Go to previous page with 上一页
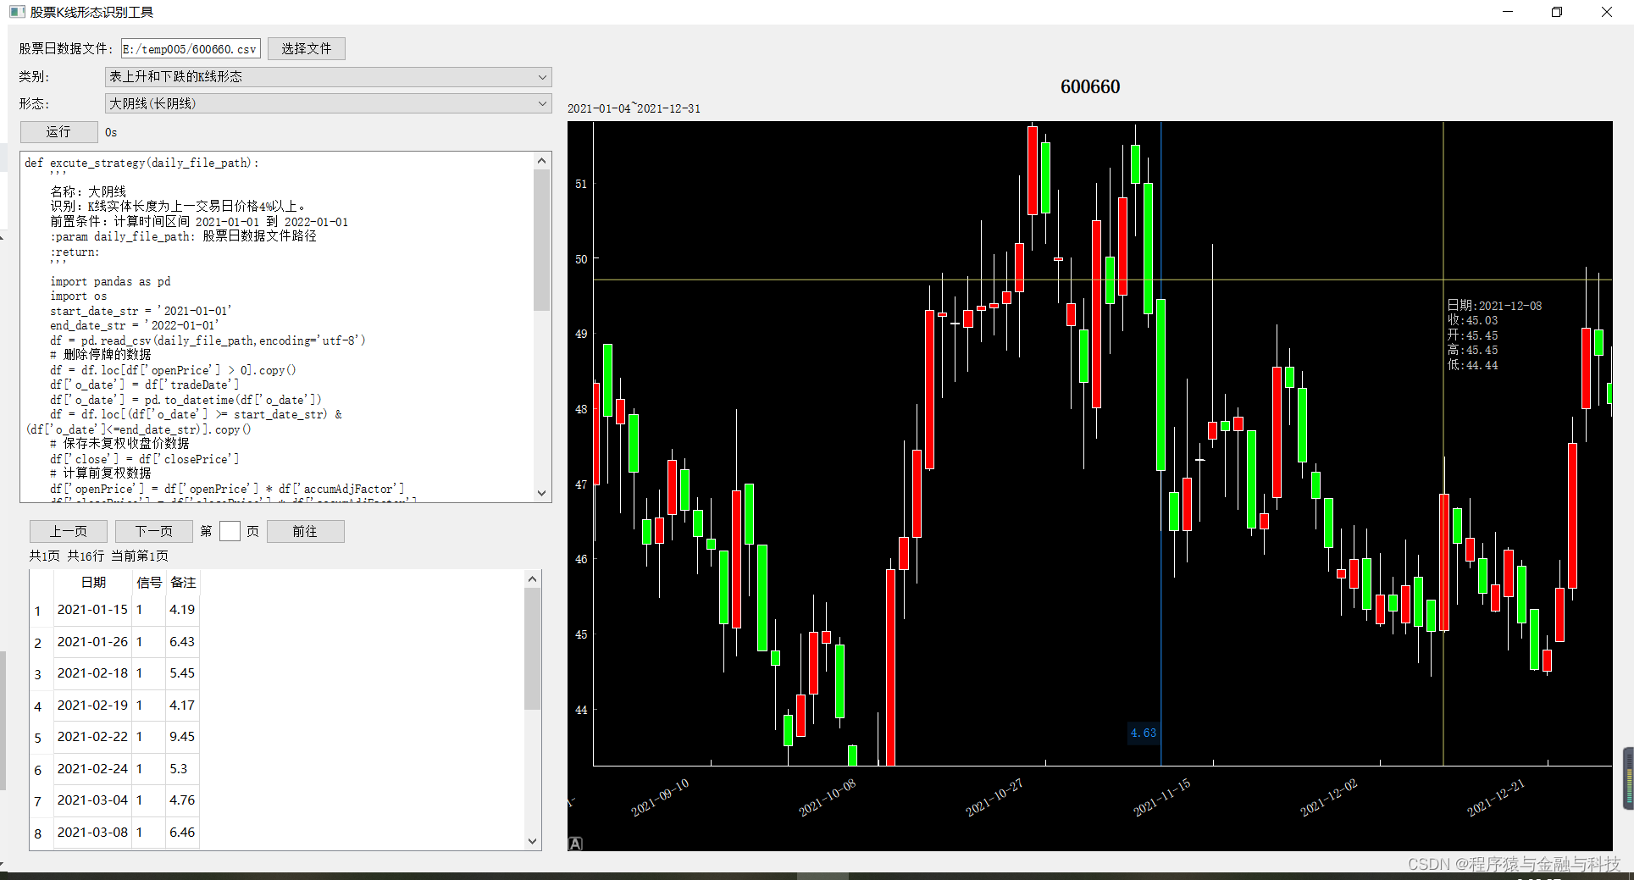The height and width of the screenshot is (880, 1634). point(69,532)
